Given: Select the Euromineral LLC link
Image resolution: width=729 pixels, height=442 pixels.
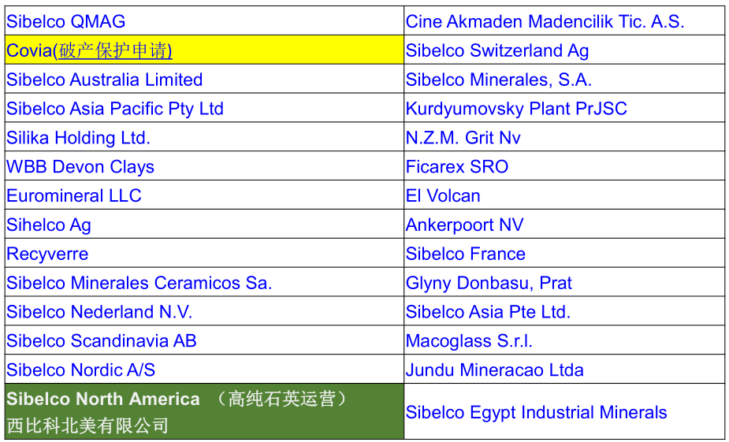Looking at the screenshot, I should pyautogui.click(x=74, y=195).
